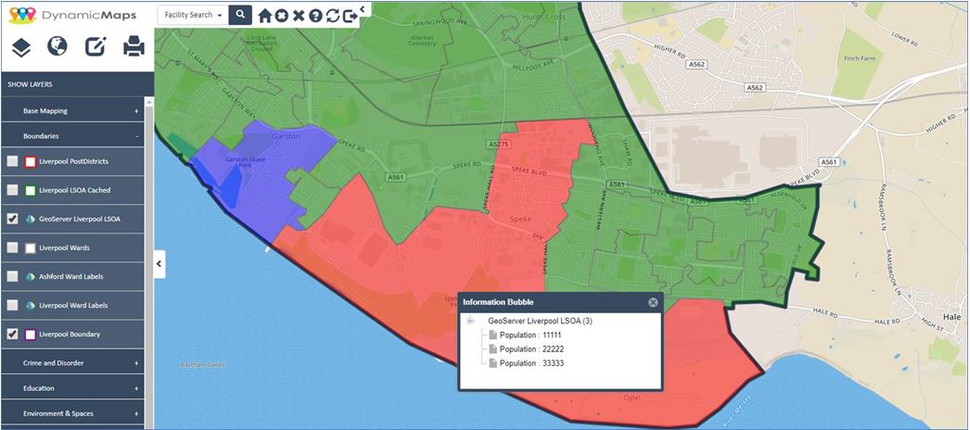Click the GeoServer Liverpool LSOA globe icon
Screen dimensions: 970x430
[31, 220]
